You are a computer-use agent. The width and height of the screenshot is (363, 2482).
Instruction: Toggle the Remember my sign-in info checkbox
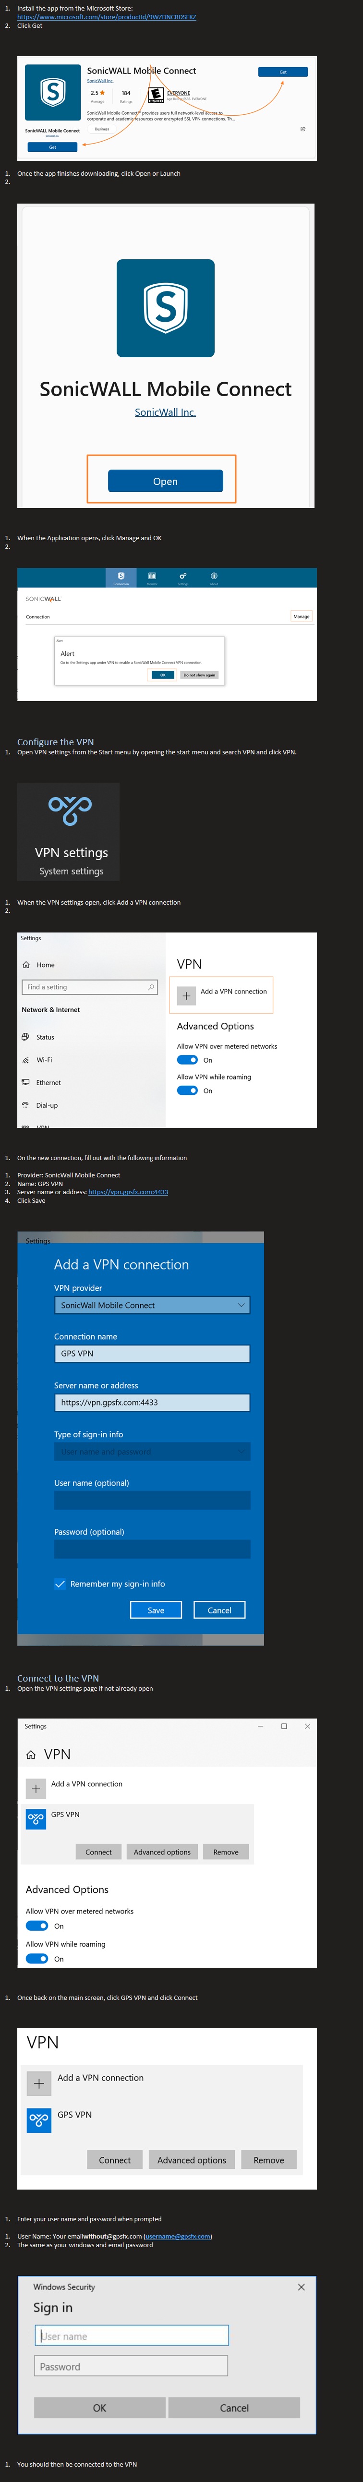coord(60,1584)
